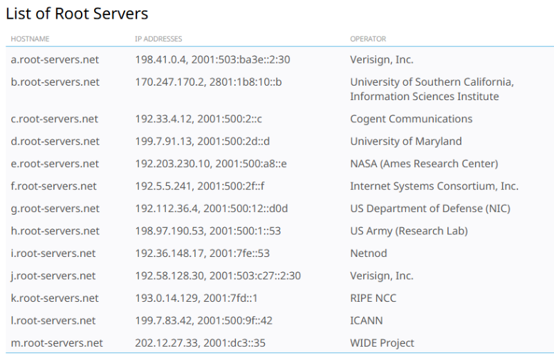Click IP cell 199.7.83.42, 2001:500:9f::42
This screenshot has height=355, width=554.
point(204,320)
